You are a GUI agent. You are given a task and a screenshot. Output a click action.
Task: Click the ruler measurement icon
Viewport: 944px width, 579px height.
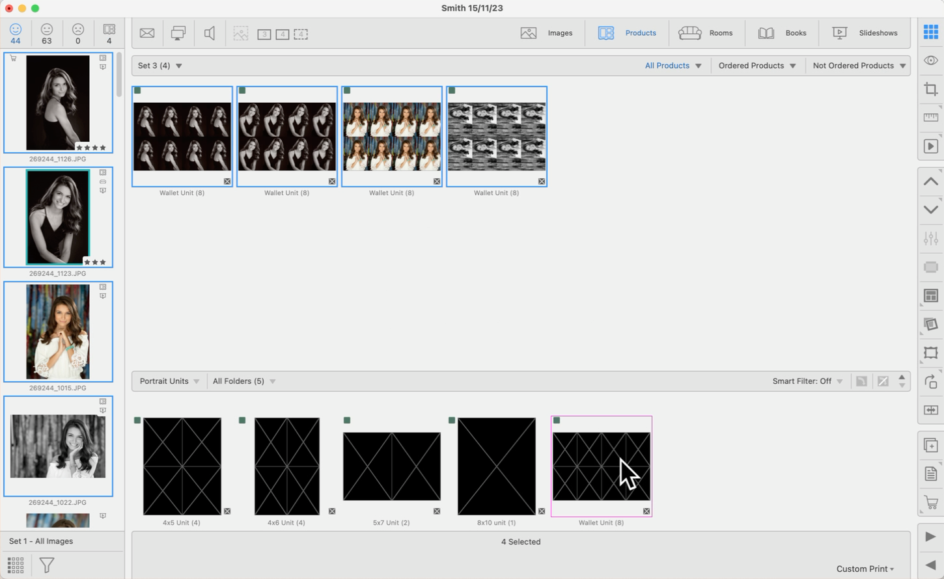point(930,118)
